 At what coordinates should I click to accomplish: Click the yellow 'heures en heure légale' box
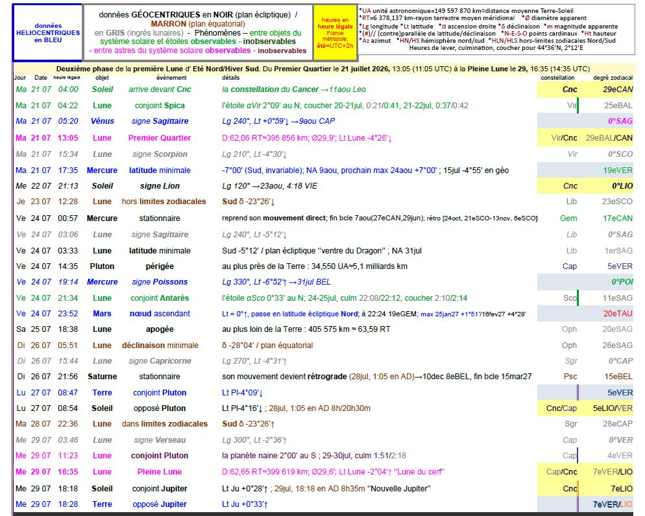coord(335,32)
